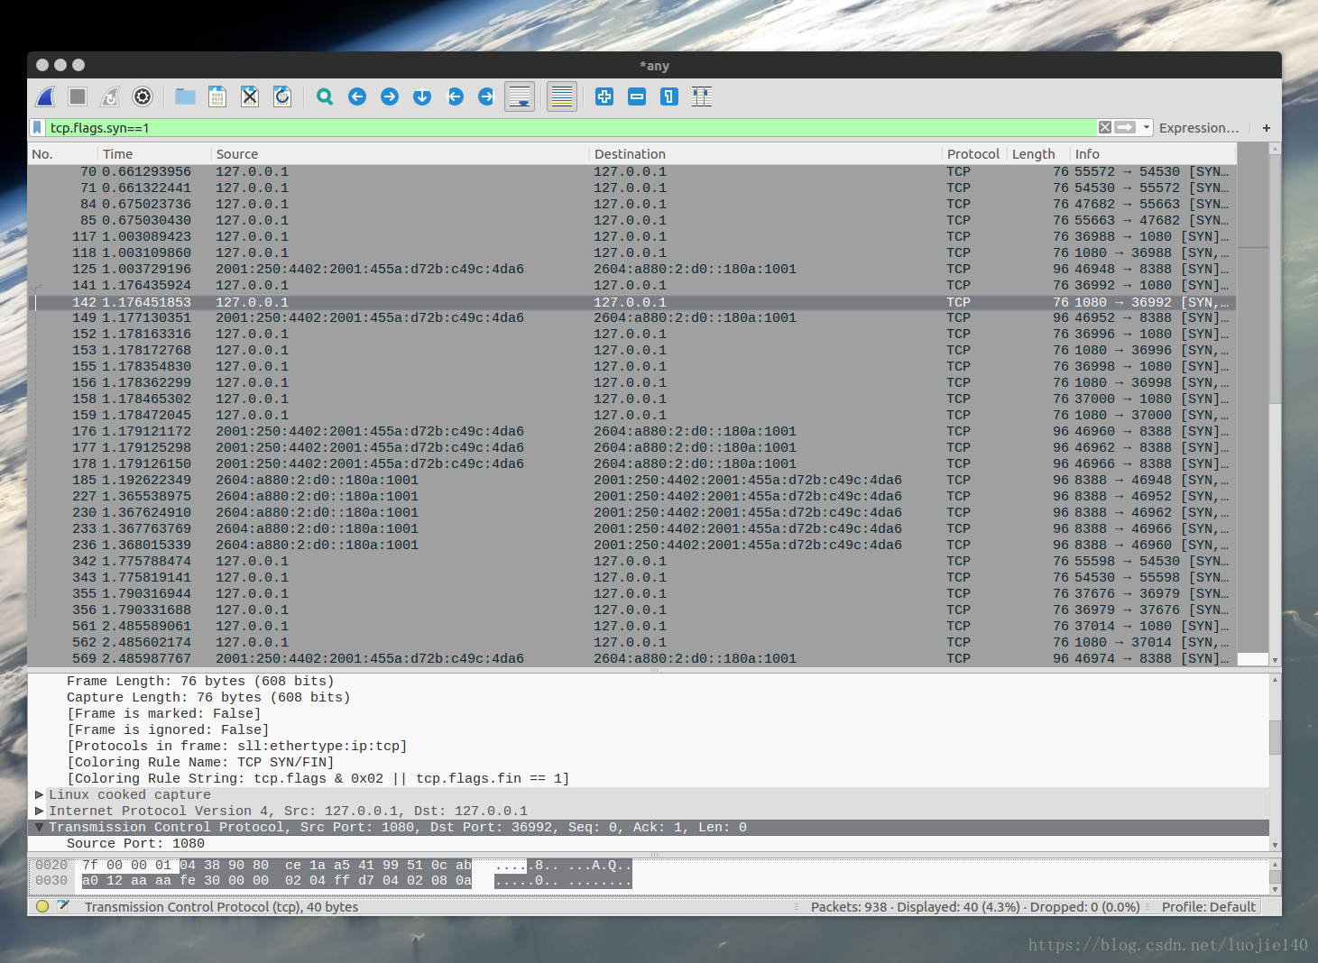Screen dimensions: 1318x963
Task: Select packet 342 row
Action: [x=631, y=561]
